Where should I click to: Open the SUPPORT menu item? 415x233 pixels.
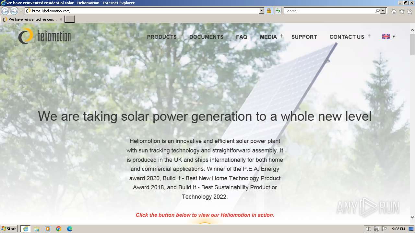point(304,37)
